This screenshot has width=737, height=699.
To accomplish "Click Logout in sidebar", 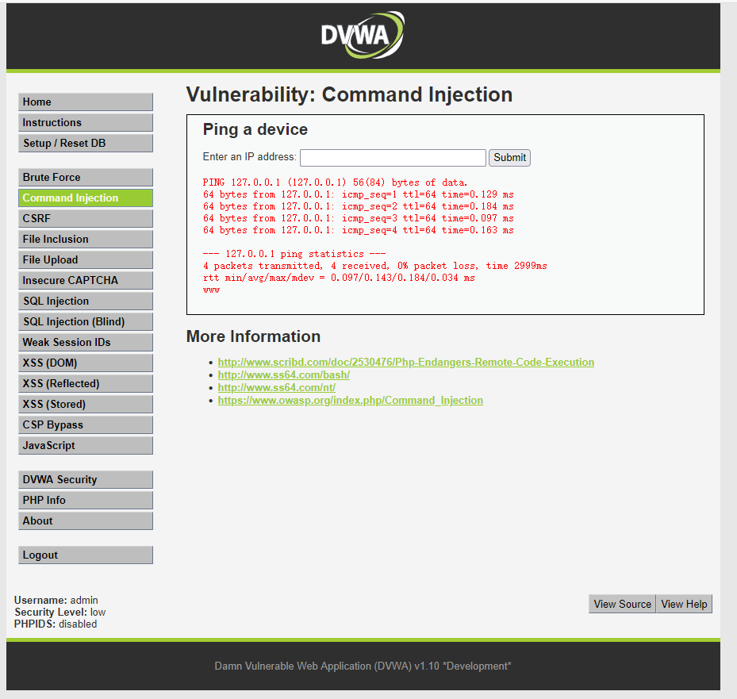I will (x=85, y=555).
